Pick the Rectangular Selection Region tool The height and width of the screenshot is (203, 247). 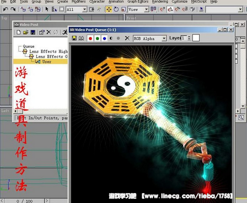[62, 9]
